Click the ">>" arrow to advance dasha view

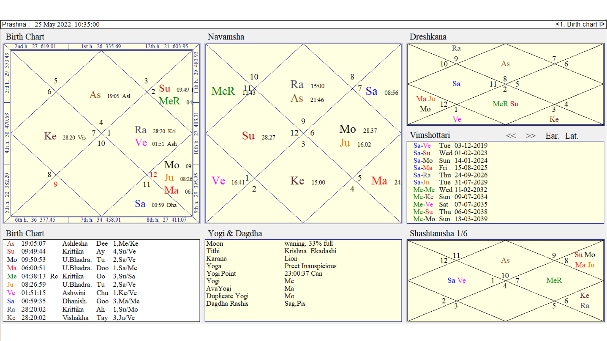tap(530, 135)
